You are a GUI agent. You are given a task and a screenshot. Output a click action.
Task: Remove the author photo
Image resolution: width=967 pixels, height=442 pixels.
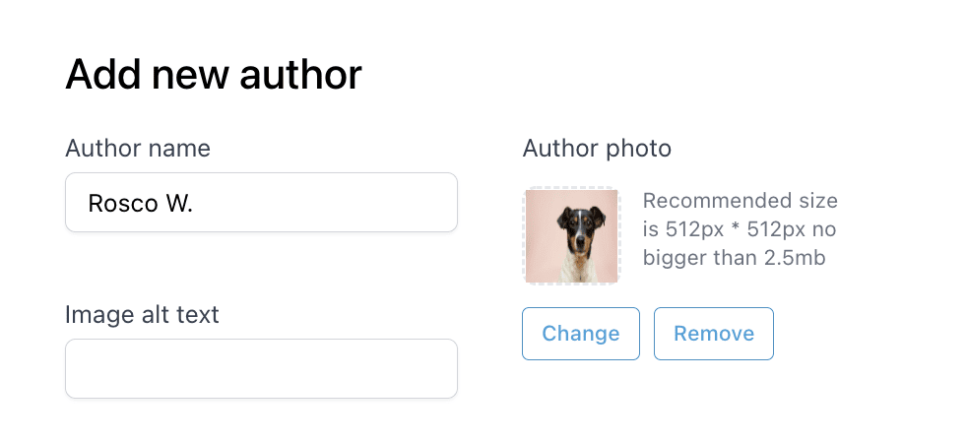pyautogui.click(x=714, y=334)
